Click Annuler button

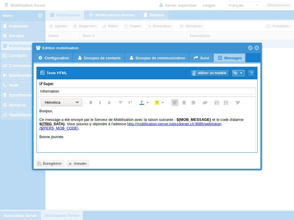[x=78, y=164]
